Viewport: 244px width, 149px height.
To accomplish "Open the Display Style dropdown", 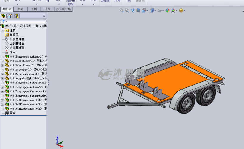I will [x=152, y=10].
